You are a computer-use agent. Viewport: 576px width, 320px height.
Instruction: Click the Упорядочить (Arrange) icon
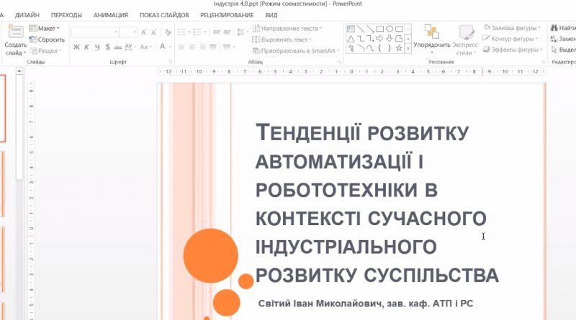(431, 32)
